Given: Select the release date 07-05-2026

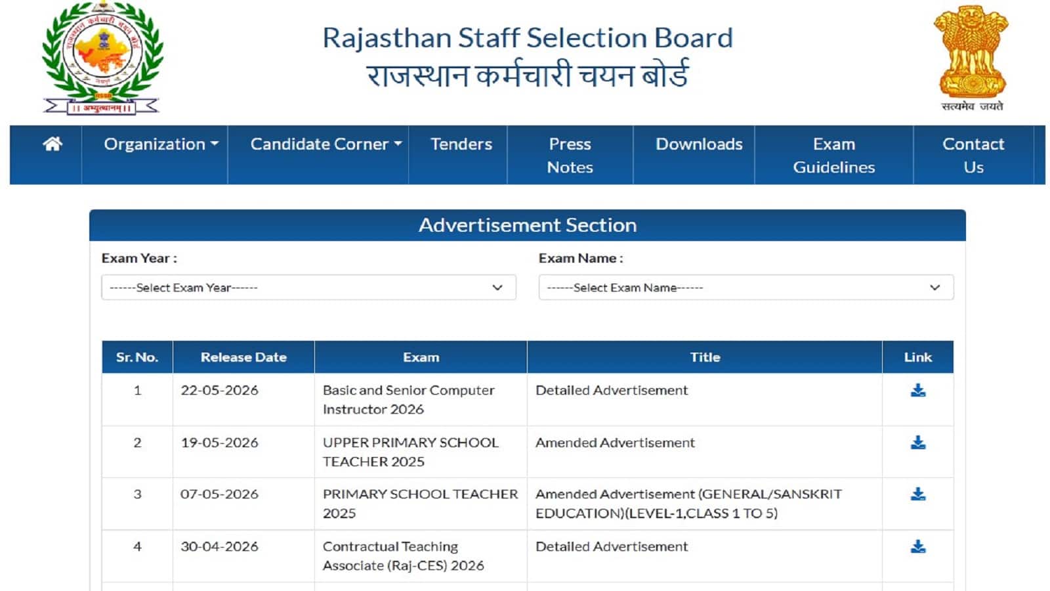Looking at the screenshot, I should tap(219, 494).
